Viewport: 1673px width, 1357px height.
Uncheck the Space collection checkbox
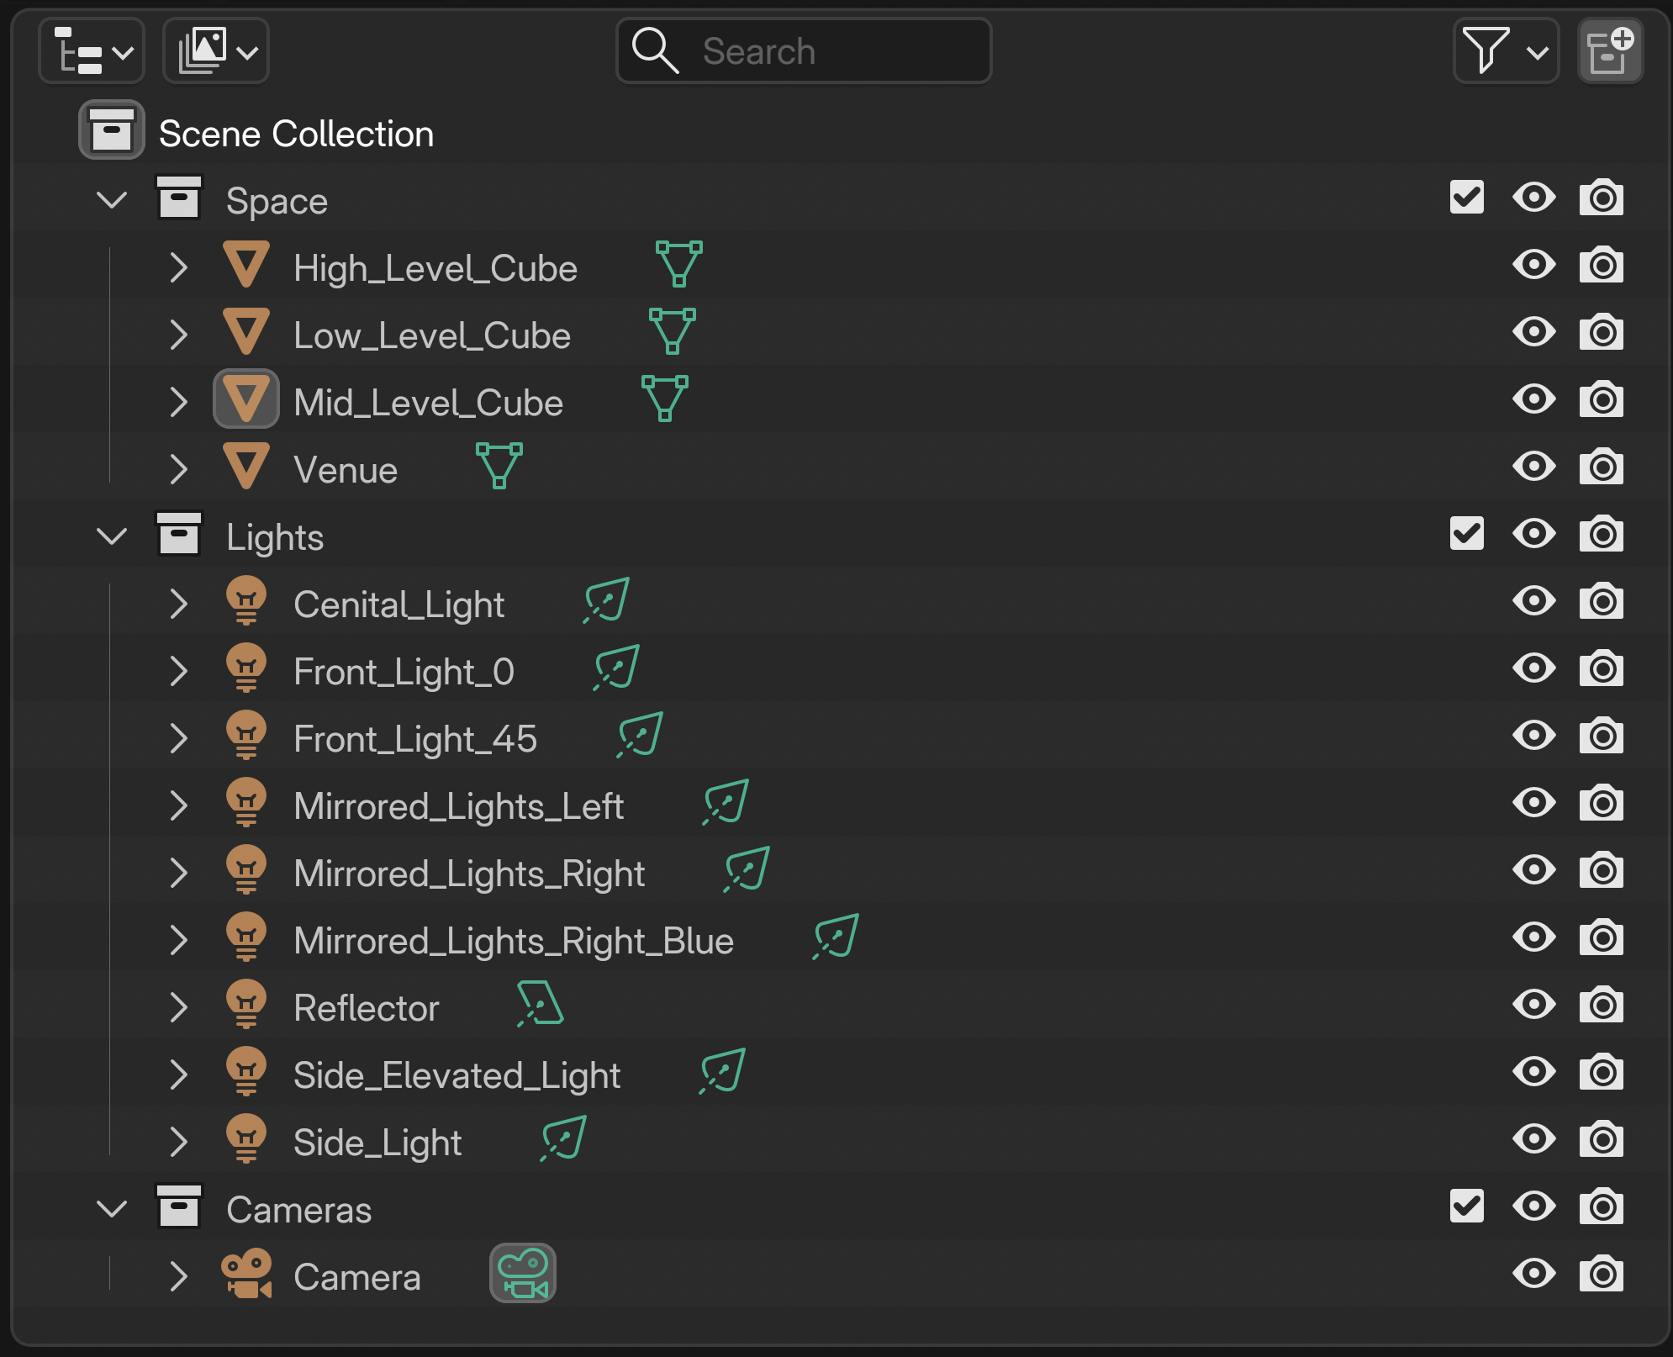pyautogui.click(x=1466, y=198)
